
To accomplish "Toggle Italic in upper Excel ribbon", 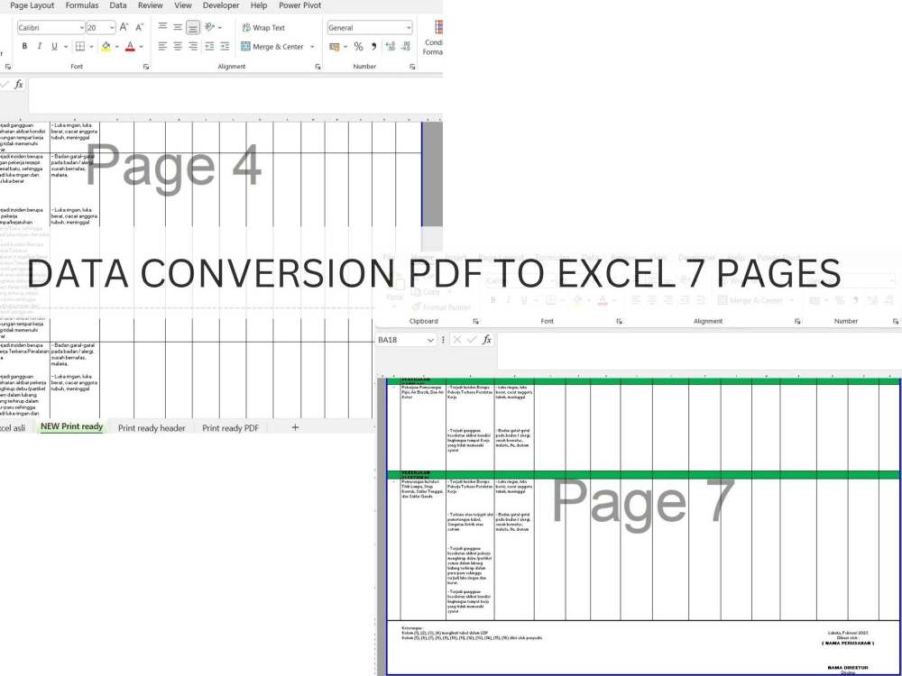I will [x=39, y=46].
